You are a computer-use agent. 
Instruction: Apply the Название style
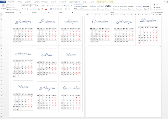[108, 7]
